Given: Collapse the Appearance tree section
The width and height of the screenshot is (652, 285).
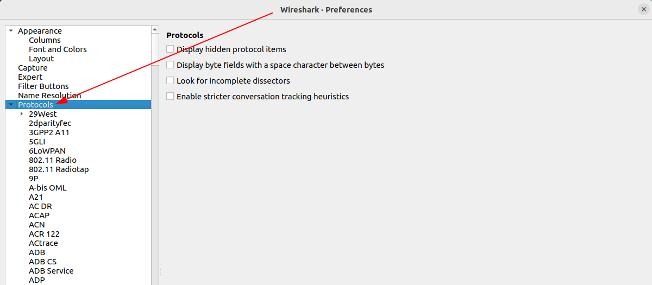Looking at the screenshot, I should [11, 31].
